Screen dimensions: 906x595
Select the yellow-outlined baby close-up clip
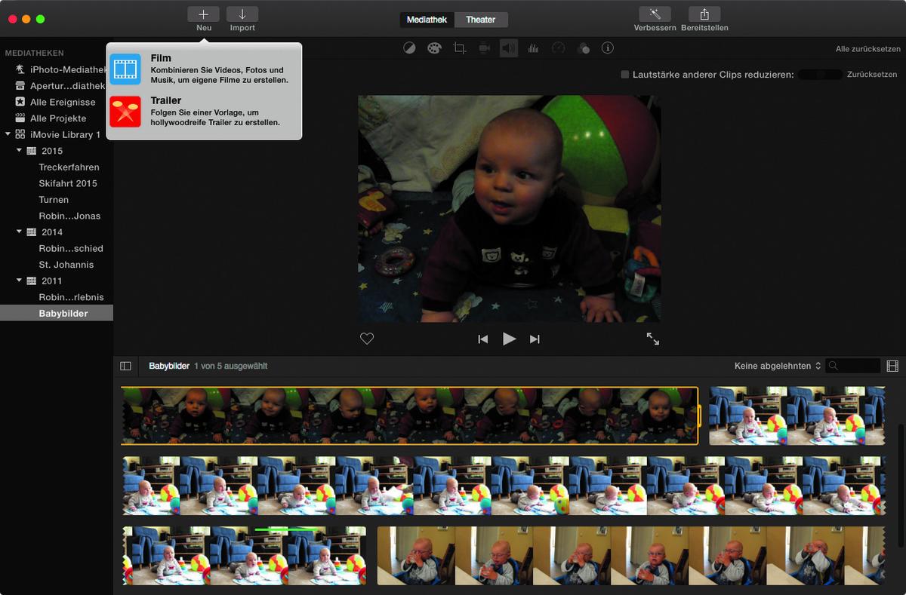tap(410, 416)
